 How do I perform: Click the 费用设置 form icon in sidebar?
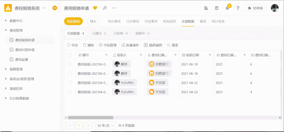click(x=12, y=59)
